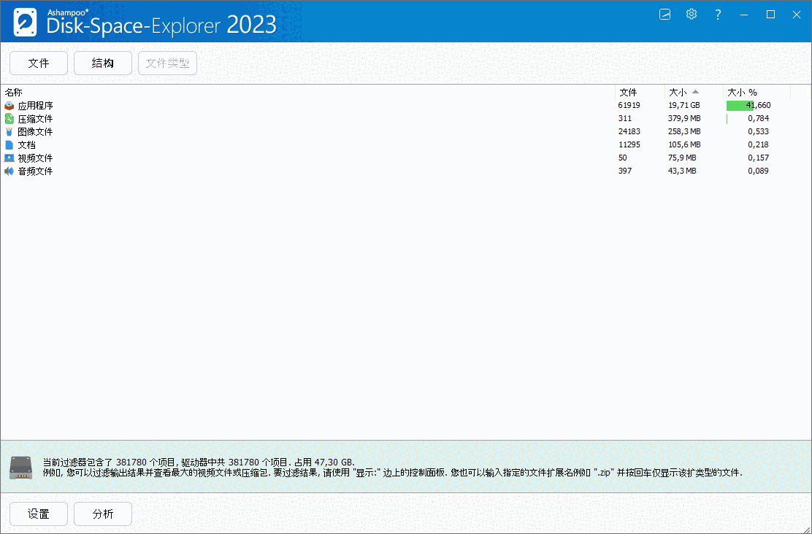Click the feedback bubble icon in titlebar
The height and width of the screenshot is (534, 812).
pyautogui.click(x=664, y=14)
